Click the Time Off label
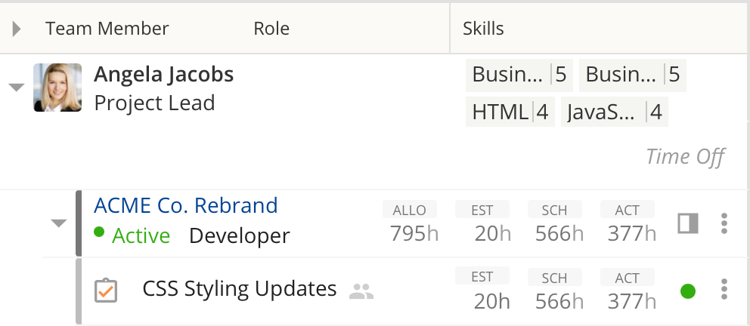This screenshot has width=750, height=326. 686,156
